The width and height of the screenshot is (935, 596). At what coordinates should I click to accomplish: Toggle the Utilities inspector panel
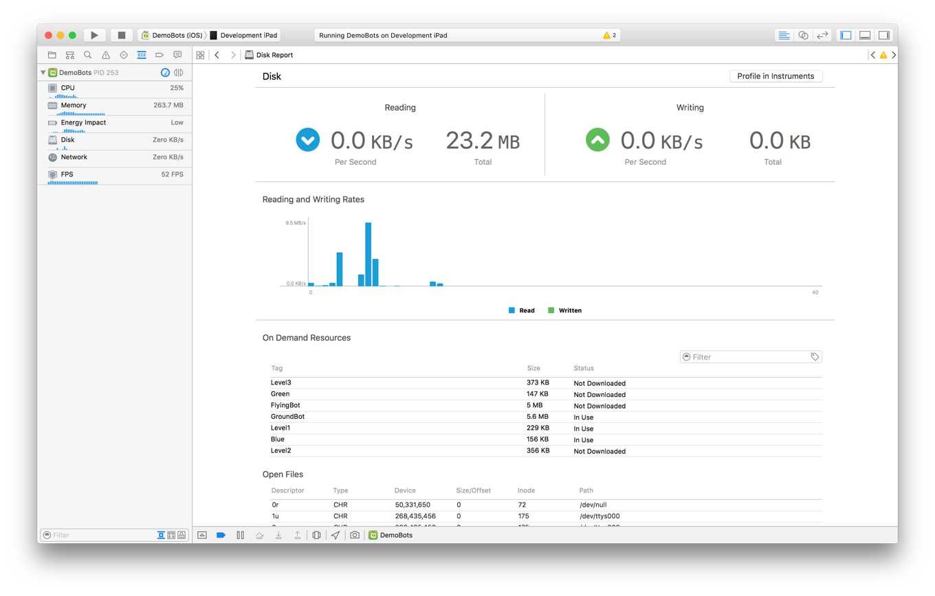(883, 34)
